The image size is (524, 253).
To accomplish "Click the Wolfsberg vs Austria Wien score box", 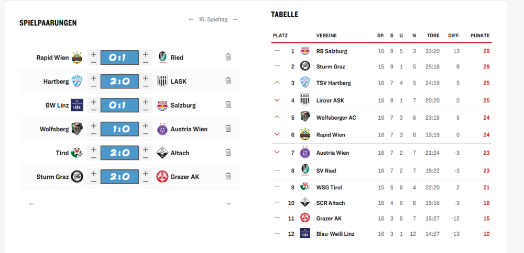I will click(119, 129).
